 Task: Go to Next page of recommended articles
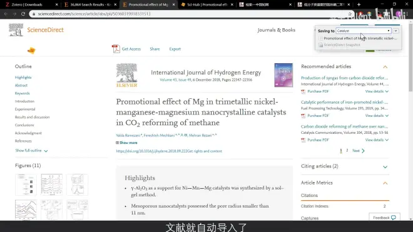pyautogui.click(x=359, y=151)
